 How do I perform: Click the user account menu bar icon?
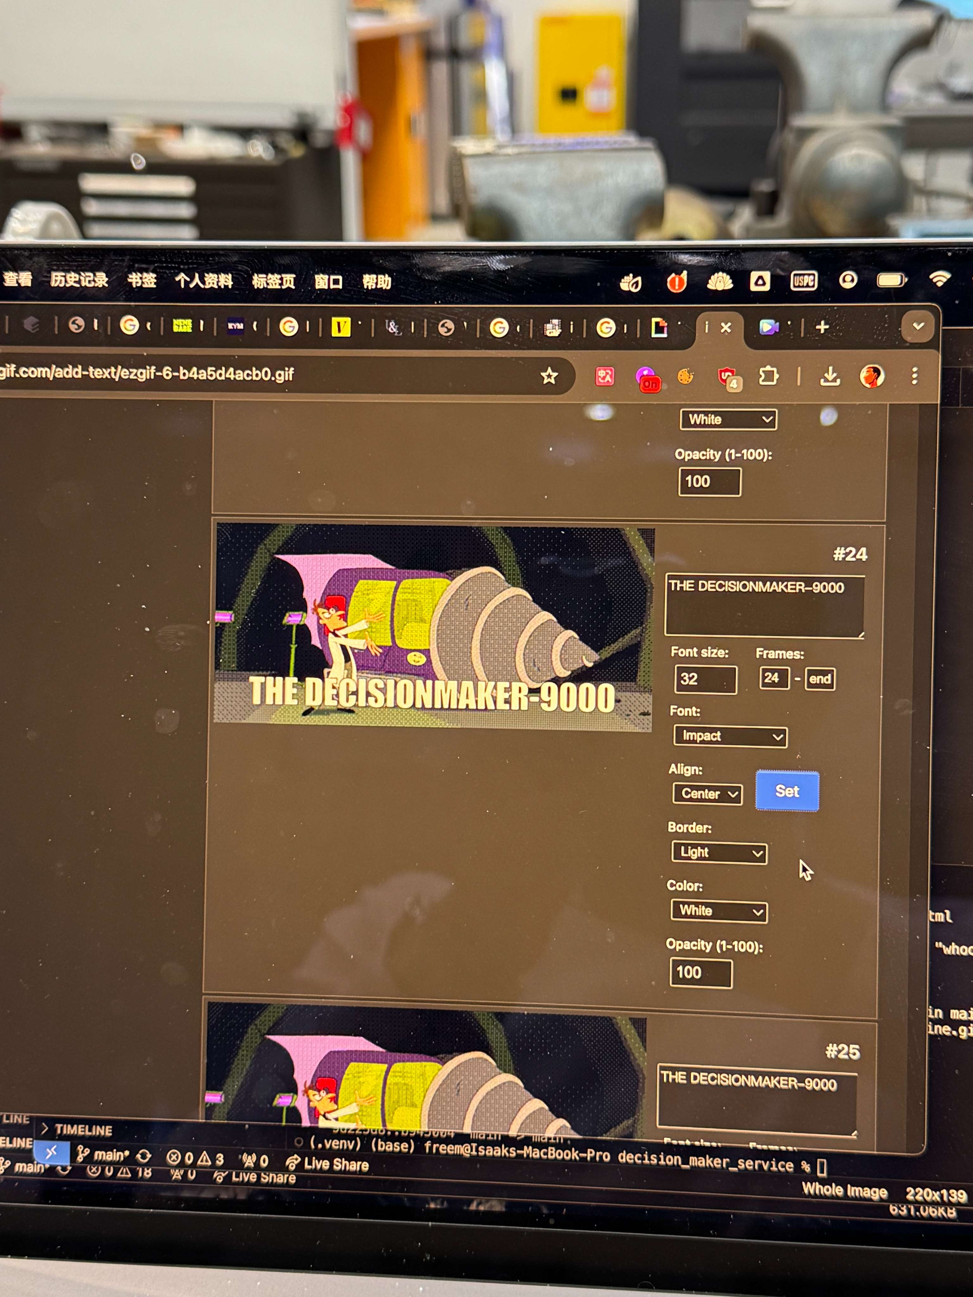click(x=848, y=280)
